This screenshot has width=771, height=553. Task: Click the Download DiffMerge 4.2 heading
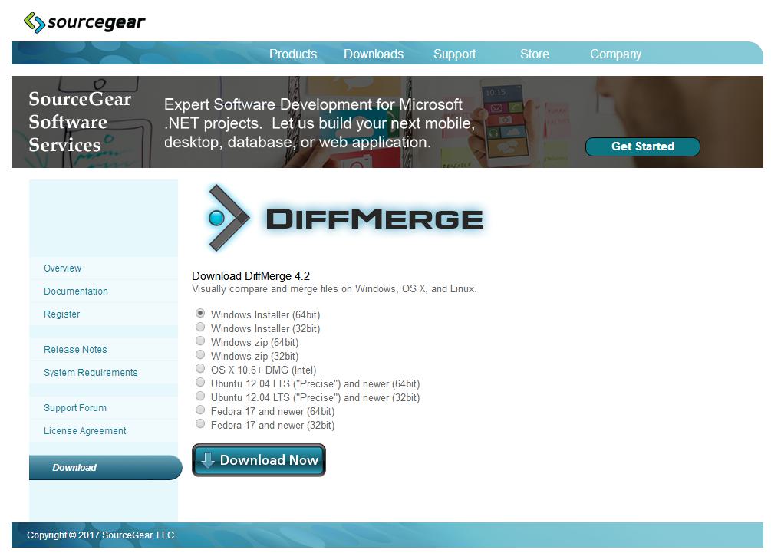[x=251, y=276]
